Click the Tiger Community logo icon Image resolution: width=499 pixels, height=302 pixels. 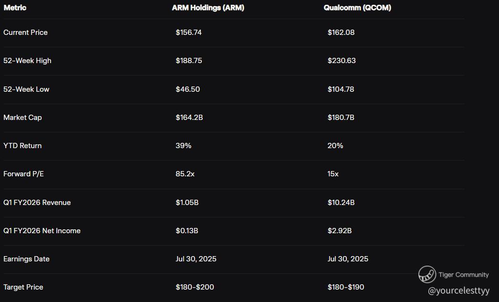pos(427,274)
